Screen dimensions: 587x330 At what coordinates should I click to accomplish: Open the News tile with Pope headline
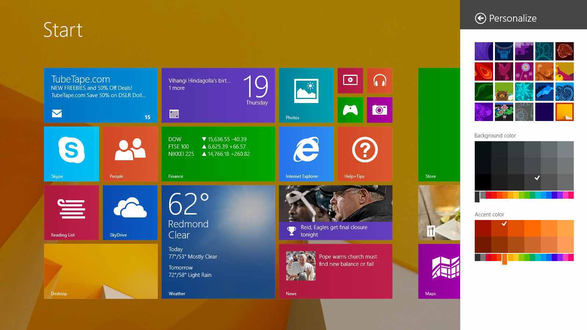[336, 271]
